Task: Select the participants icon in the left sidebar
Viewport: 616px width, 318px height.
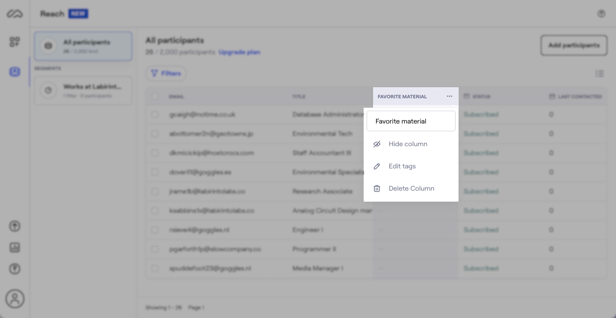Action: pos(15,72)
